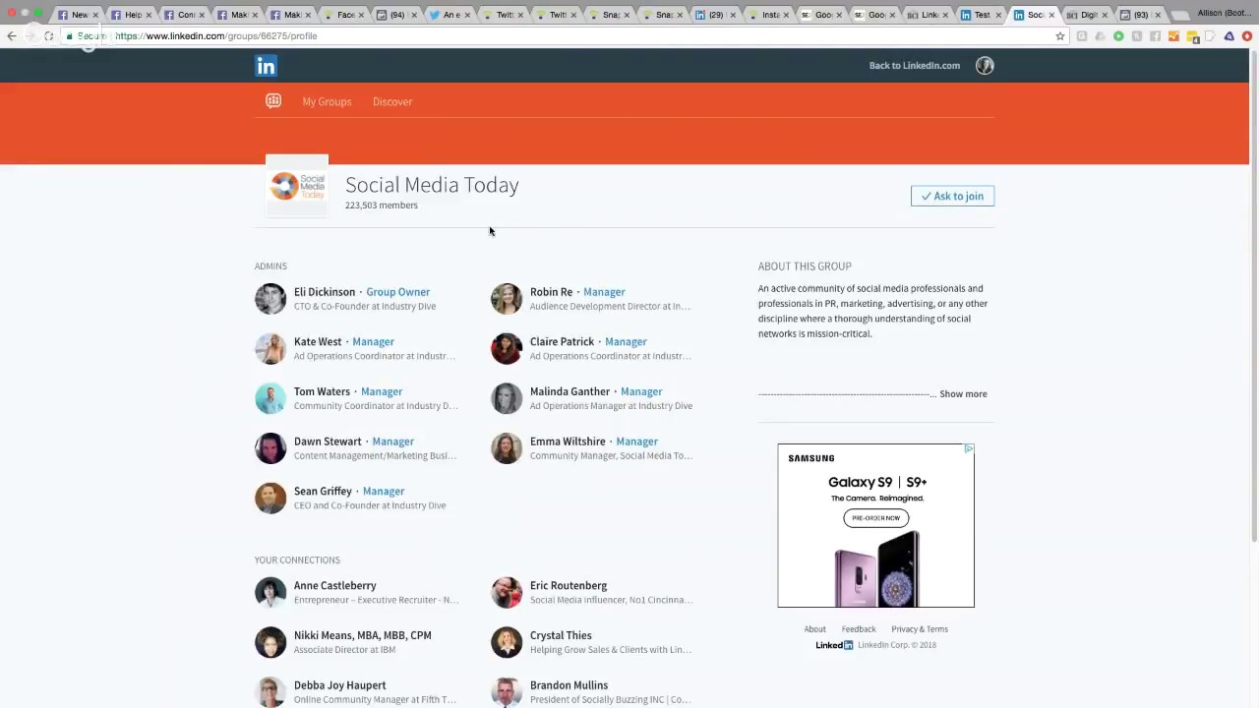This screenshot has height=708, width=1259.
Task: Click the purple triangle extension icon
Action: pyautogui.click(x=1229, y=36)
